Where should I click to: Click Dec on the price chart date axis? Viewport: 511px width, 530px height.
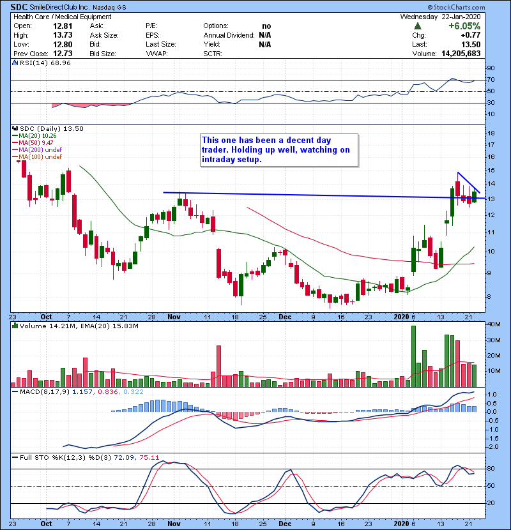285,317
